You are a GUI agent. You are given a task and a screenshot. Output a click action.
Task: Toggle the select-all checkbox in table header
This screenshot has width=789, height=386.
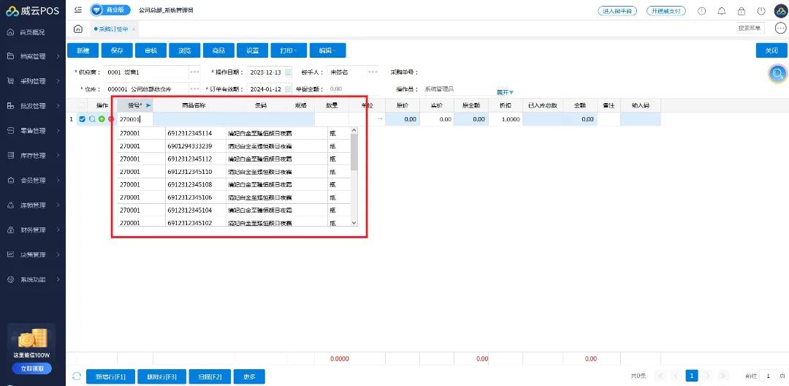coord(82,106)
